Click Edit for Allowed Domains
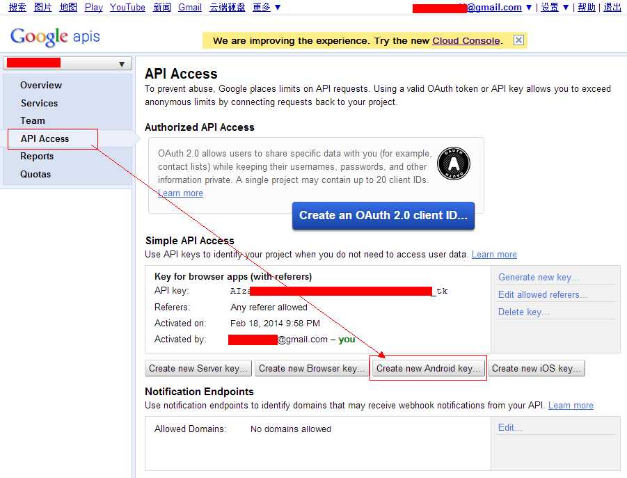Viewport: 627px width, 478px height. point(510,428)
